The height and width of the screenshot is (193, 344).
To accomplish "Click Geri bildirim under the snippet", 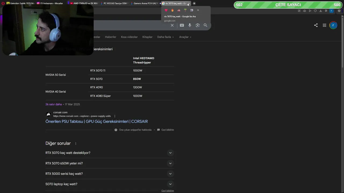I will [x=167, y=130].
